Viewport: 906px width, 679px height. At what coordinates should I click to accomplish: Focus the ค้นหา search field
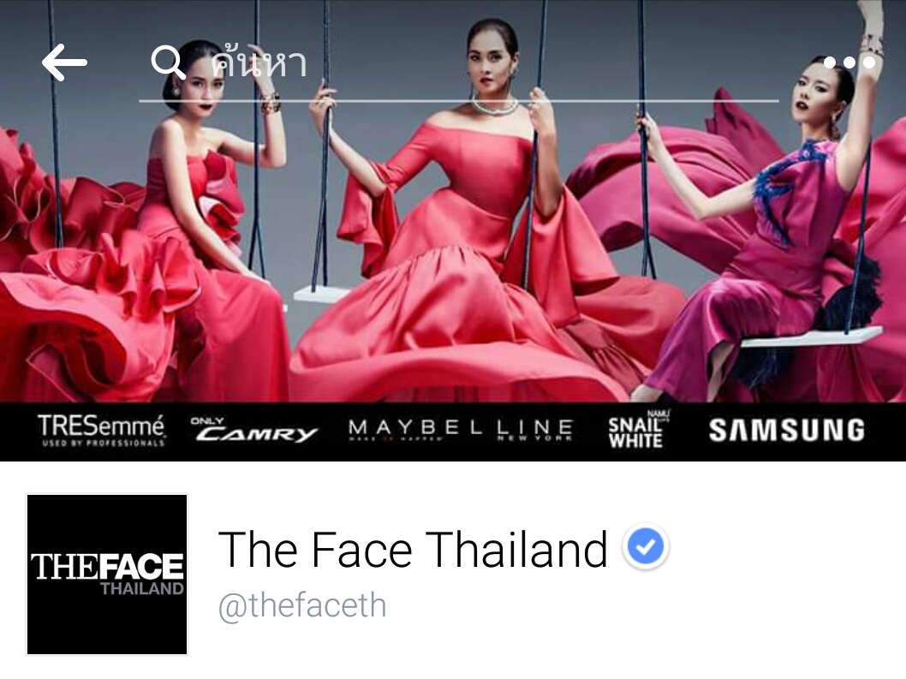coord(459,63)
